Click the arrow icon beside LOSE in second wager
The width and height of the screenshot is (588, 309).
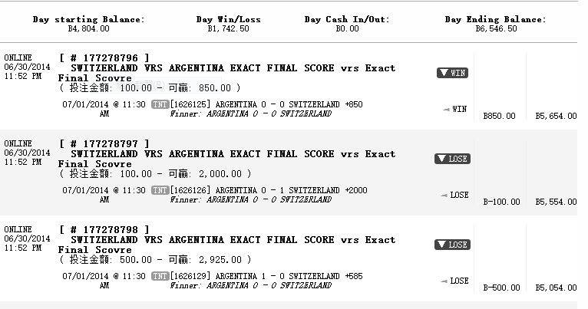[x=444, y=196]
